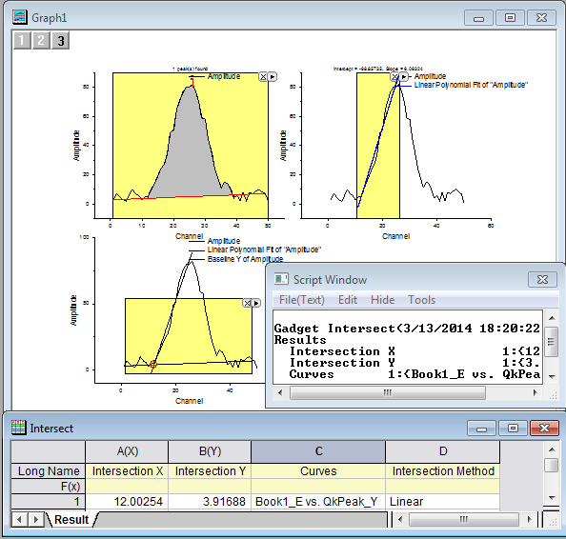566x539 pixels.
Task: Click Intersect workbook horizontal scrollbar thumb
Action: point(464,520)
